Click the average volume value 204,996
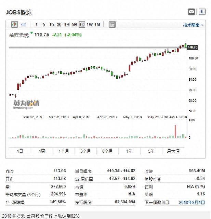 [x=58, y=194]
